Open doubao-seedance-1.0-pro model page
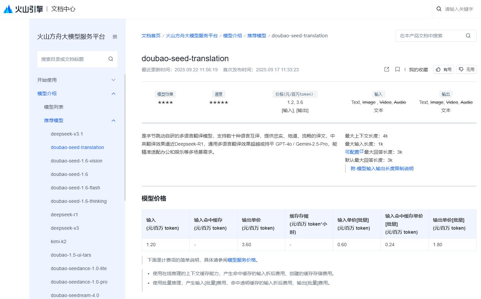 coord(79,282)
